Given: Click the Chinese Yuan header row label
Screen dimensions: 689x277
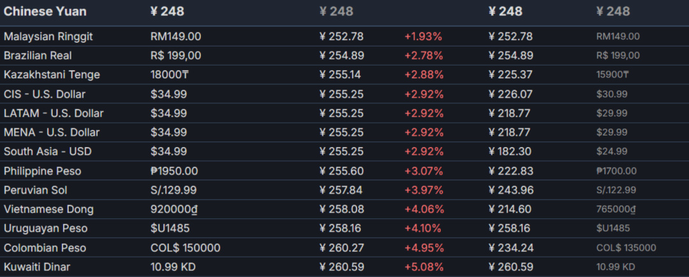Looking at the screenshot, I should coord(45,11).
